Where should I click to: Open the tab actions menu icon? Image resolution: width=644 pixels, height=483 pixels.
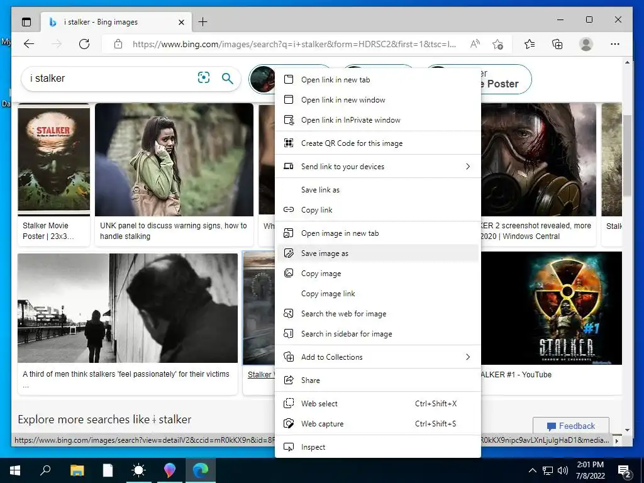coord(26,22)
